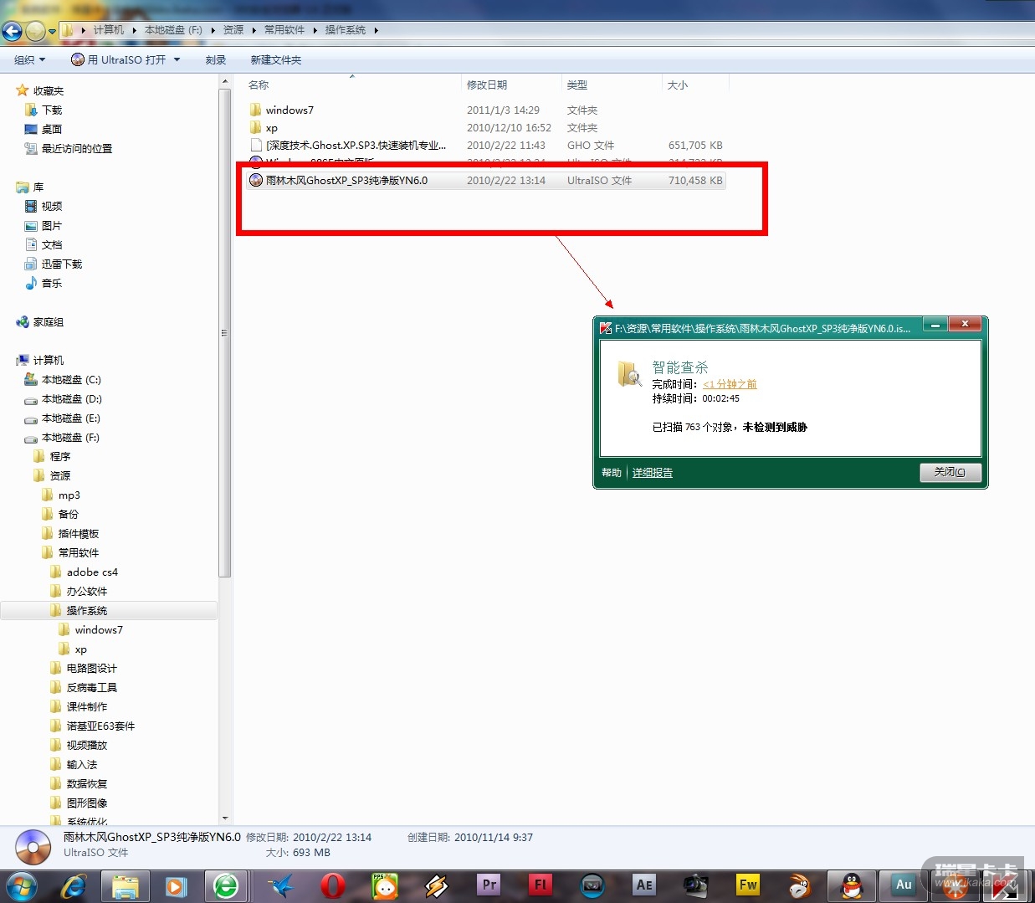The height and width of the screenshot is (903, 1035).
Task: Click the 关闭 button in scan dialog
Action: [x=950, y=472]
